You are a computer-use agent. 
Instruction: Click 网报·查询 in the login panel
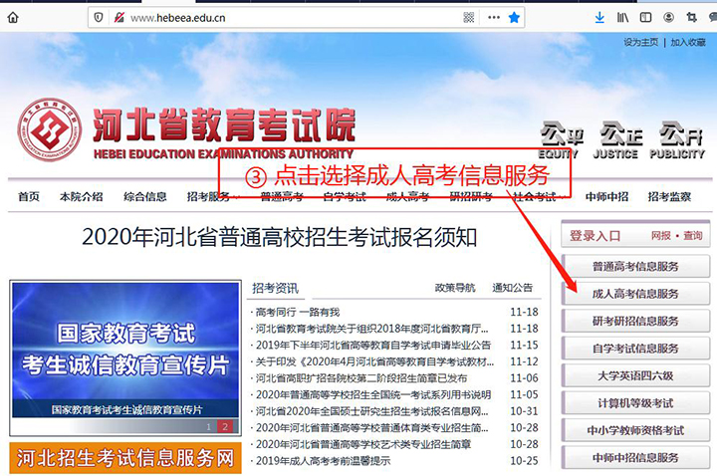click(677, 236)
